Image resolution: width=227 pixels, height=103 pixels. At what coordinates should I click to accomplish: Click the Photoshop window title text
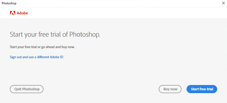(9, 3)
